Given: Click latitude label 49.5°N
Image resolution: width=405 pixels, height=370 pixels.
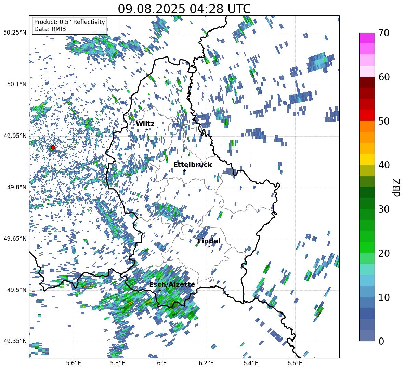Looking at the screenshot, I should [x=16, y=290].
